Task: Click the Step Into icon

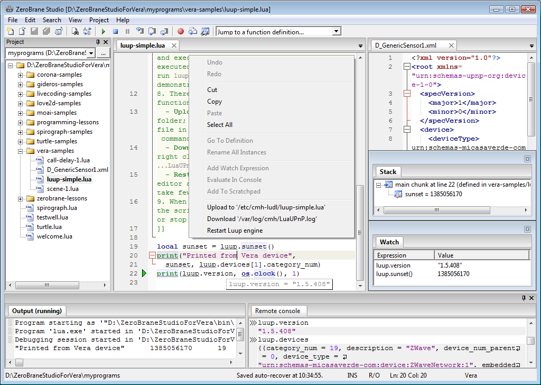Action: 140,31
